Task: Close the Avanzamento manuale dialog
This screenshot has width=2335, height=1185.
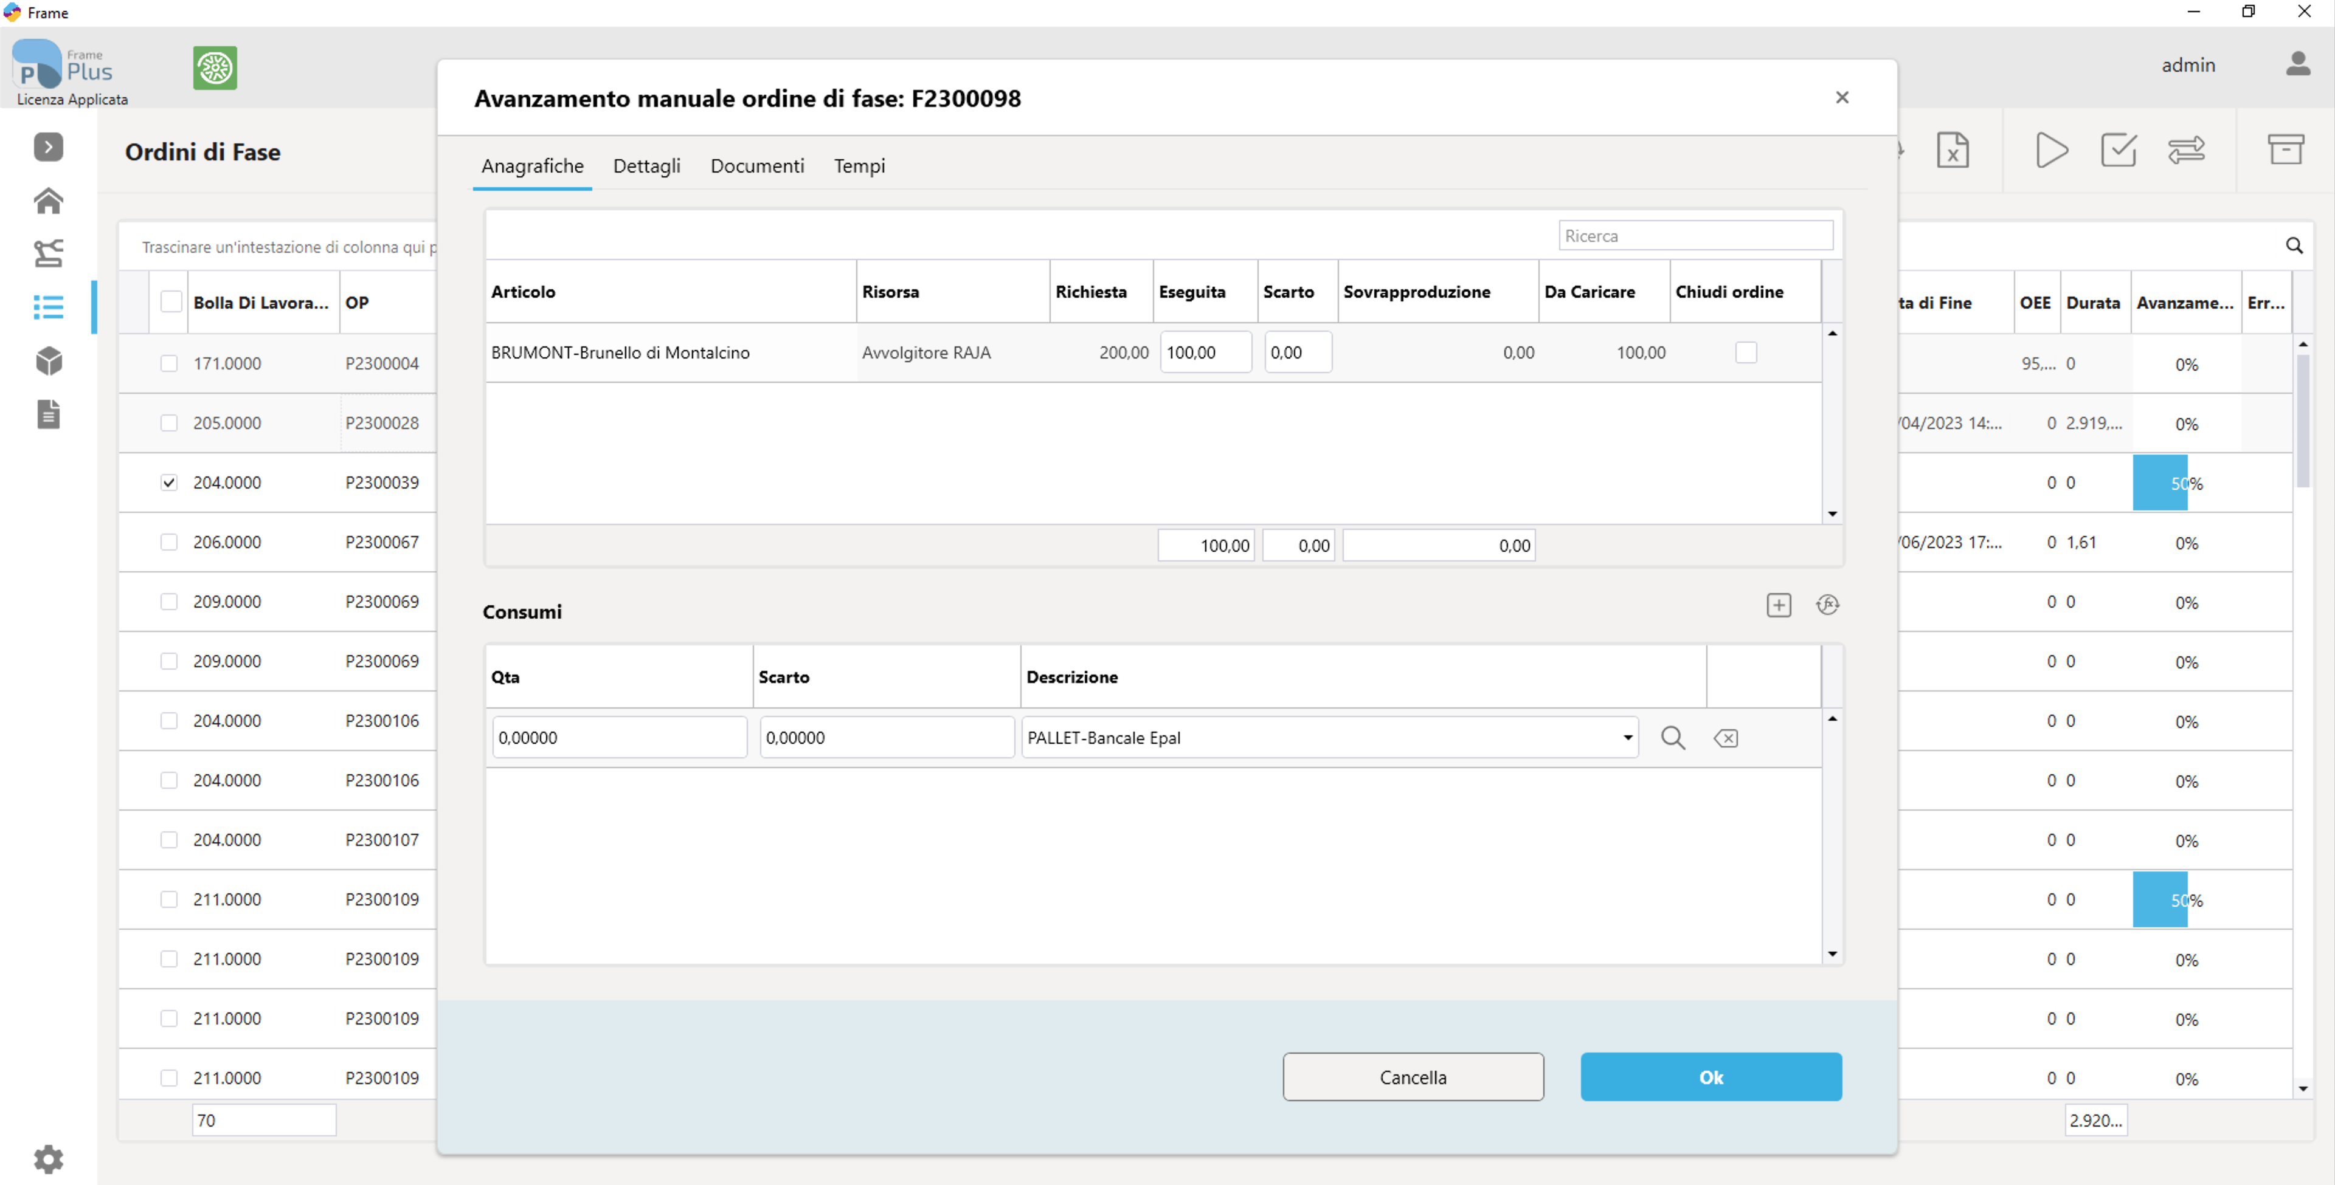Action: click(x=1842, y=97)
